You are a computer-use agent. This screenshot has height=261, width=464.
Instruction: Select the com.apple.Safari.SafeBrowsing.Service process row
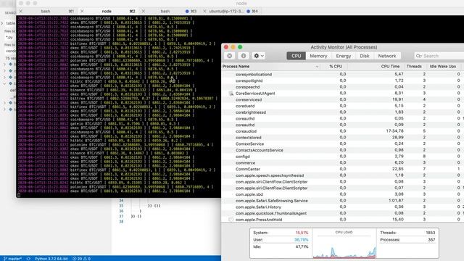point(343,201)
